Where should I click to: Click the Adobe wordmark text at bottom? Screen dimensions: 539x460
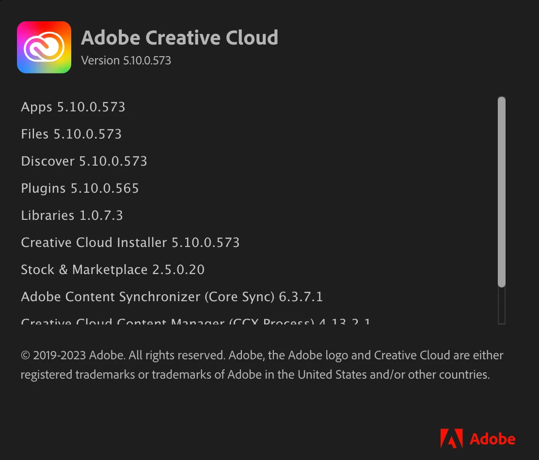(492, 439)
